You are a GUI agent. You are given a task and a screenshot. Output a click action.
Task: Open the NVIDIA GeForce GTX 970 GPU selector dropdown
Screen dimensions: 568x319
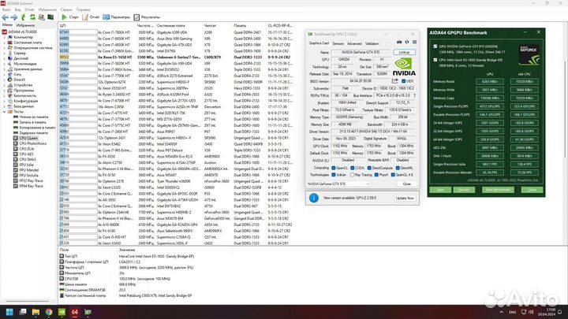338,184
